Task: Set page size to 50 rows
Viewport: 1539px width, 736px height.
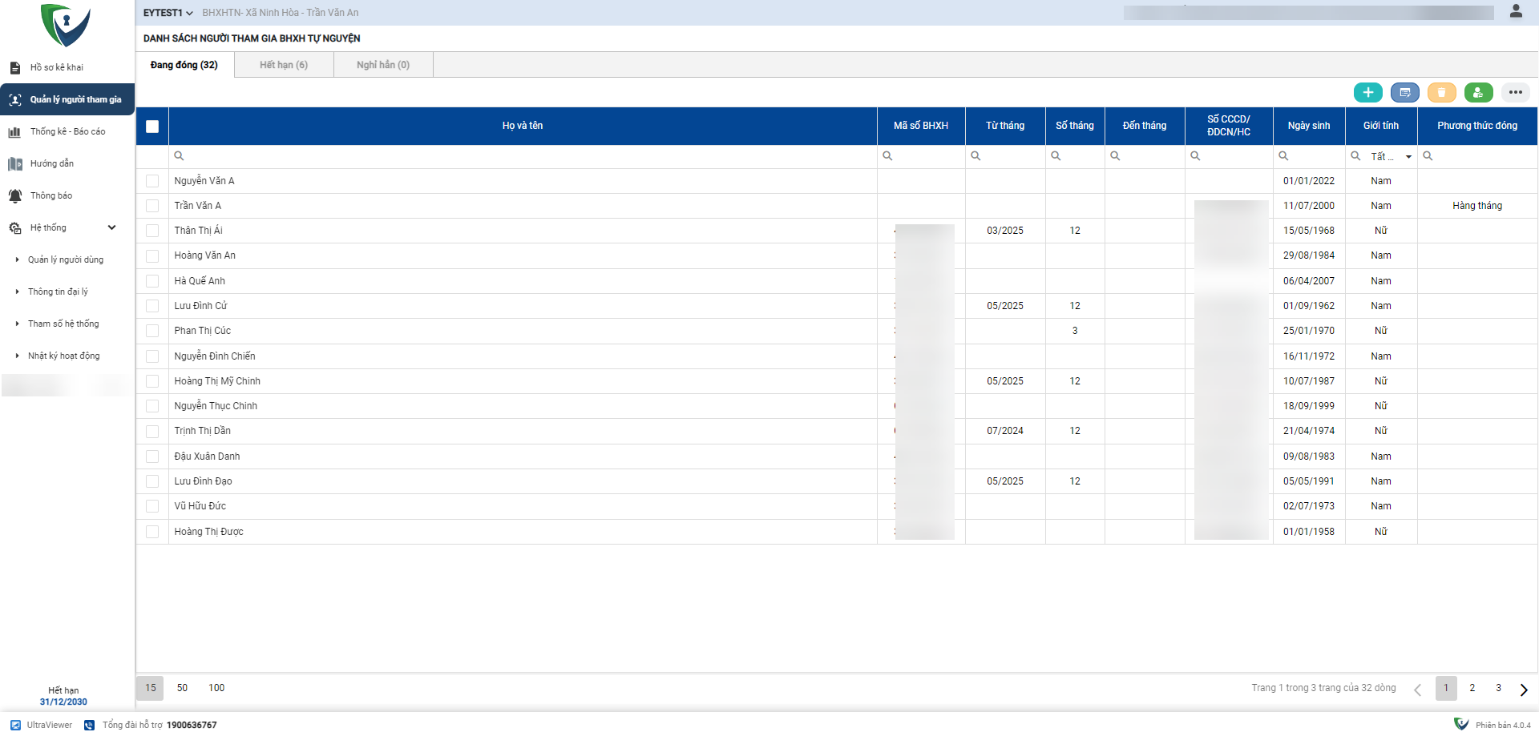Action: (182, 688)
